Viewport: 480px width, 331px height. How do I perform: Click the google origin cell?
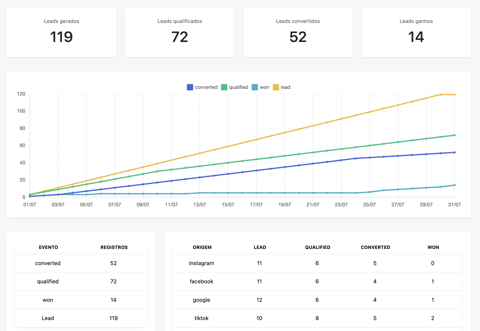(201, 300)
